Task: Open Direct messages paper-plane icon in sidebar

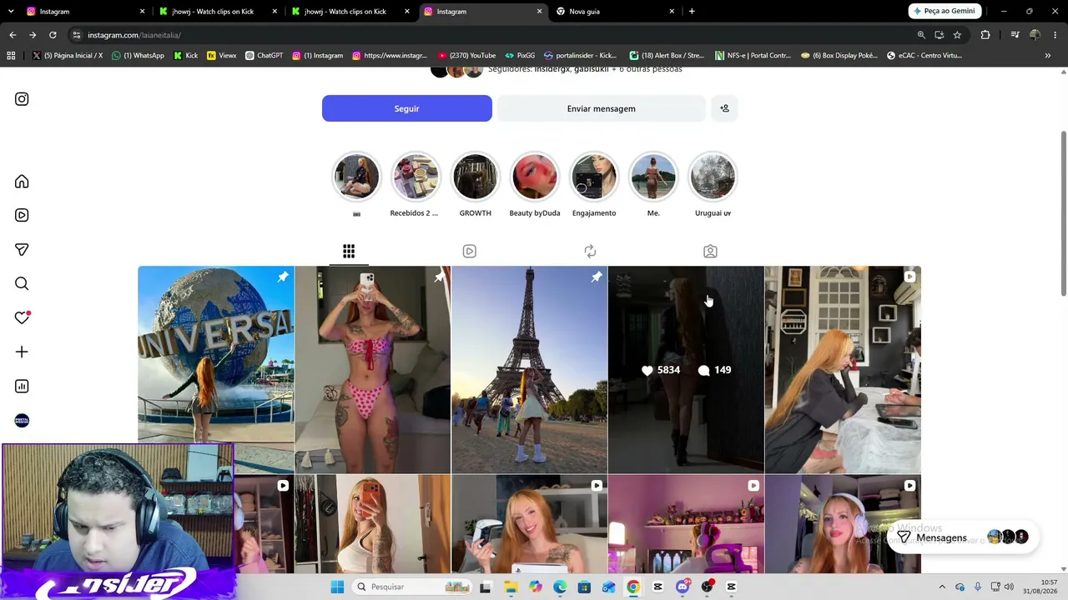Action: click(x=22, y=249)
